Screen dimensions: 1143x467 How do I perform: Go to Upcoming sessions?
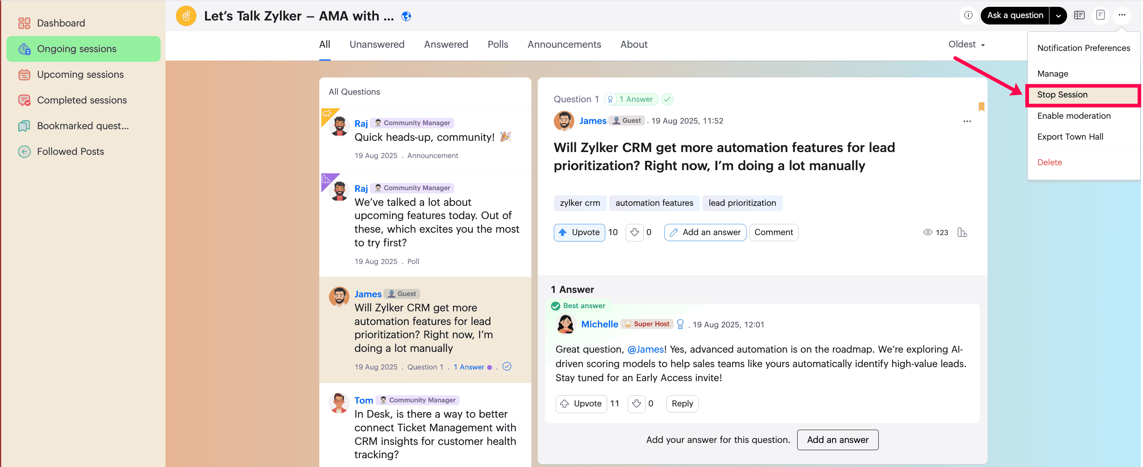point(84,75)
